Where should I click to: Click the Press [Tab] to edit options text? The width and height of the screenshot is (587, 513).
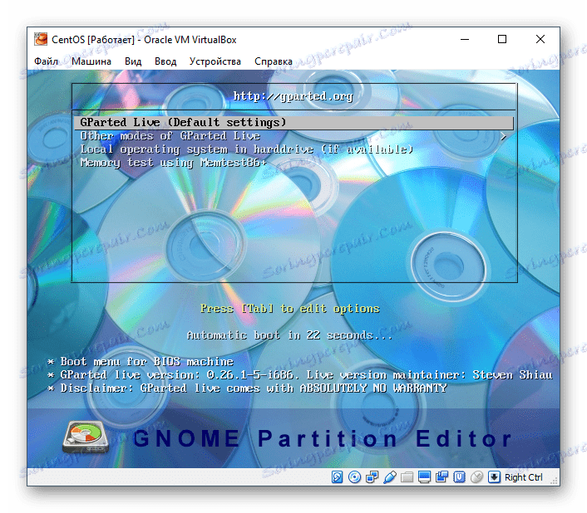[x=290, y=309]
